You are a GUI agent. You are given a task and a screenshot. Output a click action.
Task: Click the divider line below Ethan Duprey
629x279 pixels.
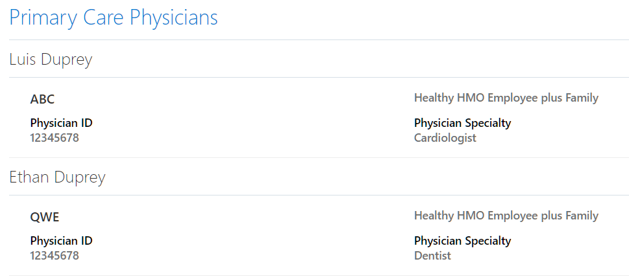(x=319, y=195)
